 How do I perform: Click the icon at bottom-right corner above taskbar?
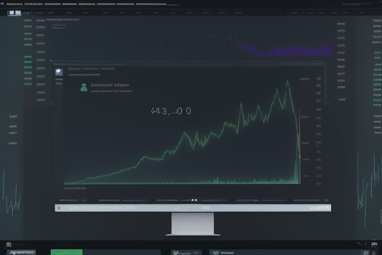click(374, 244)
